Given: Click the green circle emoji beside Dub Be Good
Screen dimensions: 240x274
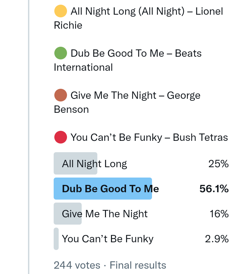Looking at the screenshot, I should pos(60,53).
